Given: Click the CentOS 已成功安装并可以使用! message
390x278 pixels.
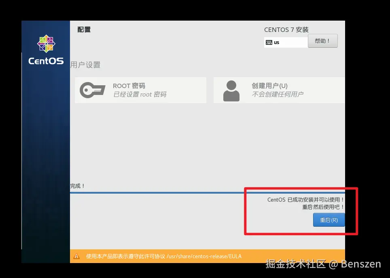Looking at the screenshot, I should [306, 200].
